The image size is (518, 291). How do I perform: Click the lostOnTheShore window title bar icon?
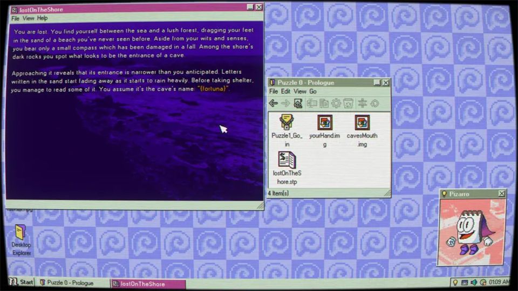tap(15, 10)
